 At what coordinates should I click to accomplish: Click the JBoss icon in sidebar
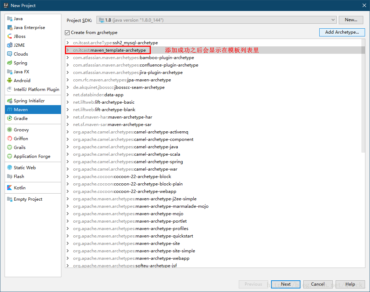[10, 36]
